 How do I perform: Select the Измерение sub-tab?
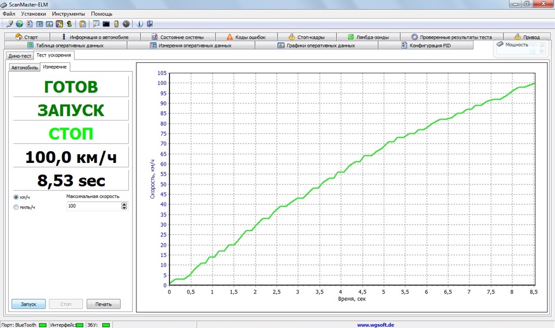(x=55, y=67)
